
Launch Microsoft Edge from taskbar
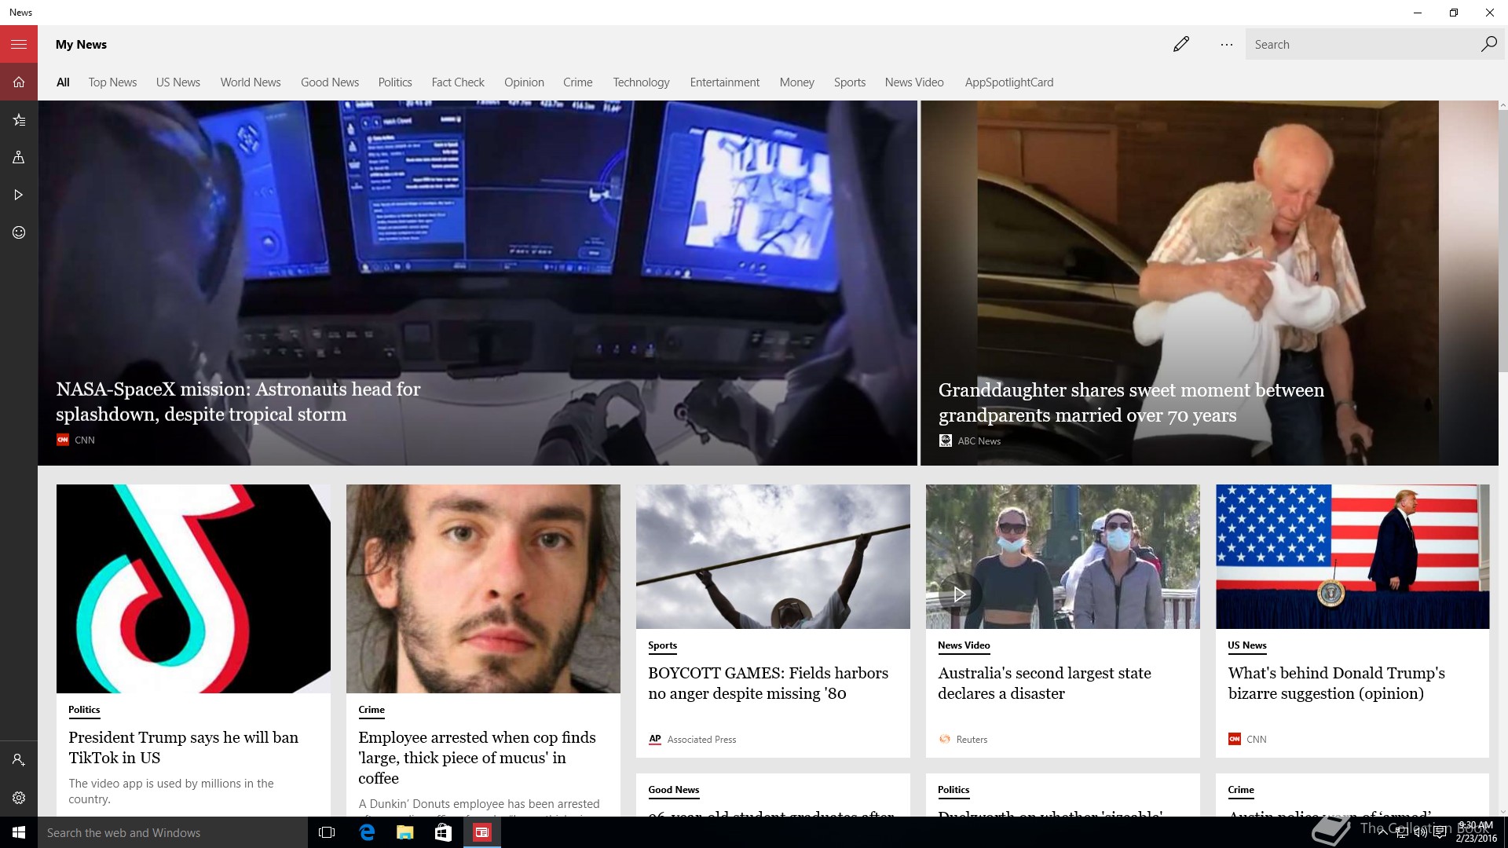pos(366,832)
